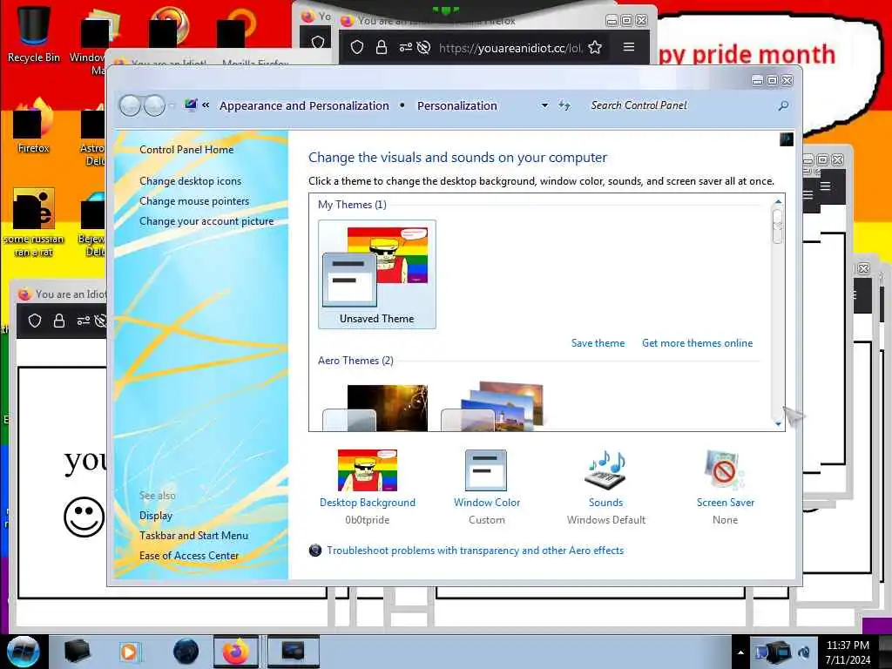Click the youareanidiot.cc URL in Firefox
Image resolution: width=892 pixels, height=669 pixels.
click(510, 48)
